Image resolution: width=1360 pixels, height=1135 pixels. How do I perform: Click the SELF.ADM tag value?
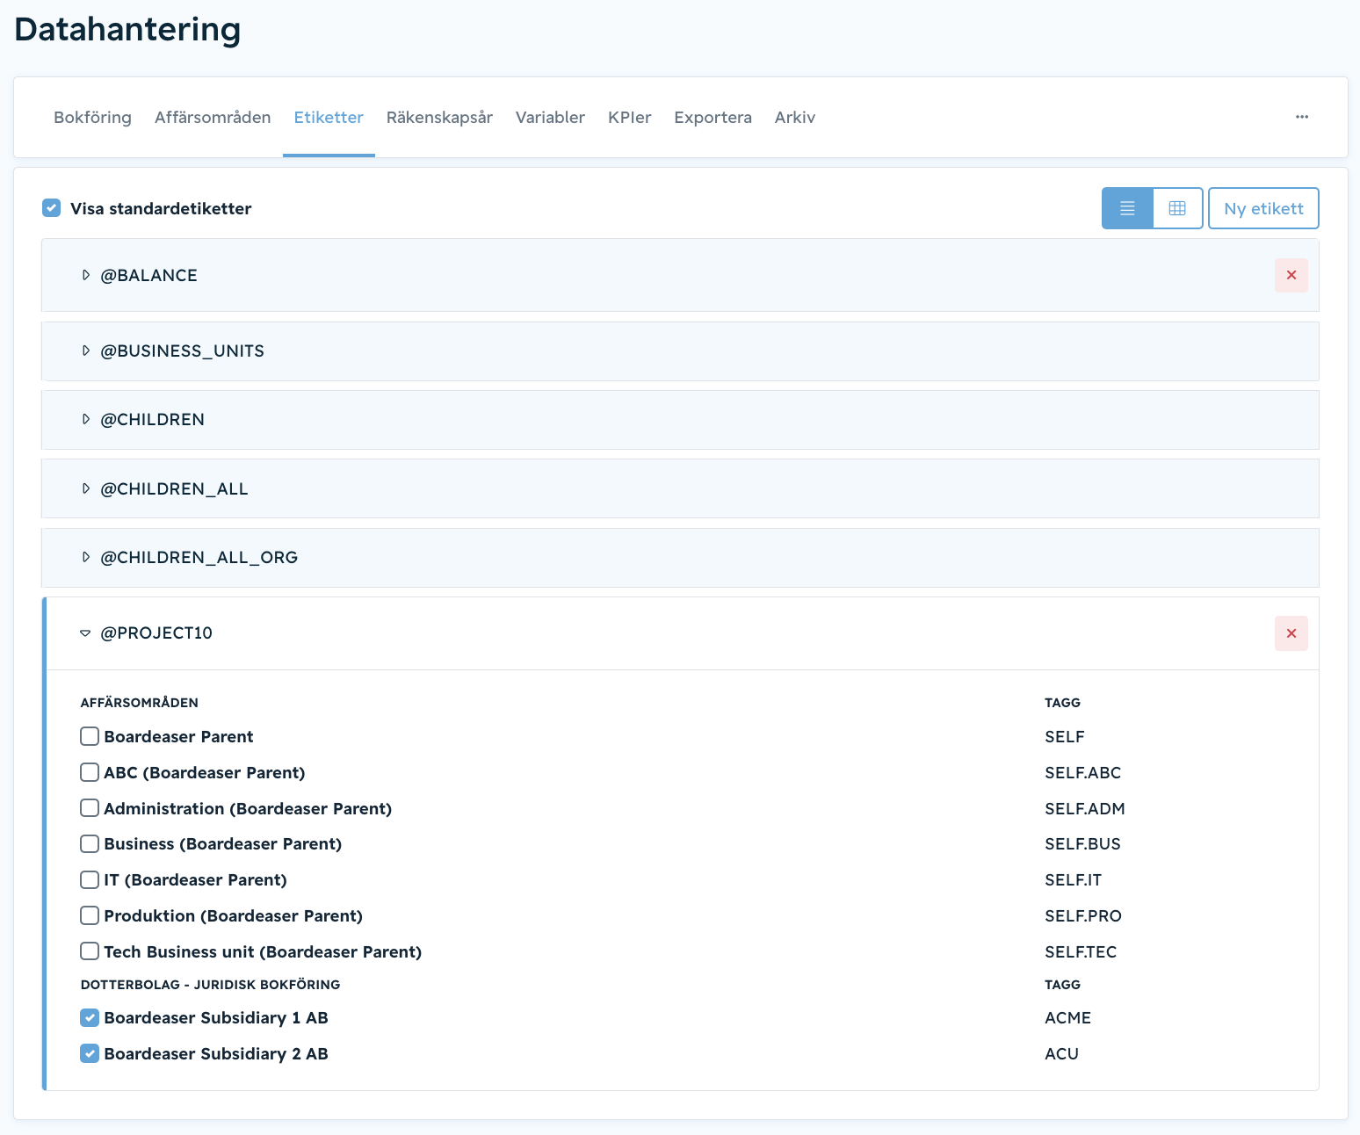coord(1084,808)
